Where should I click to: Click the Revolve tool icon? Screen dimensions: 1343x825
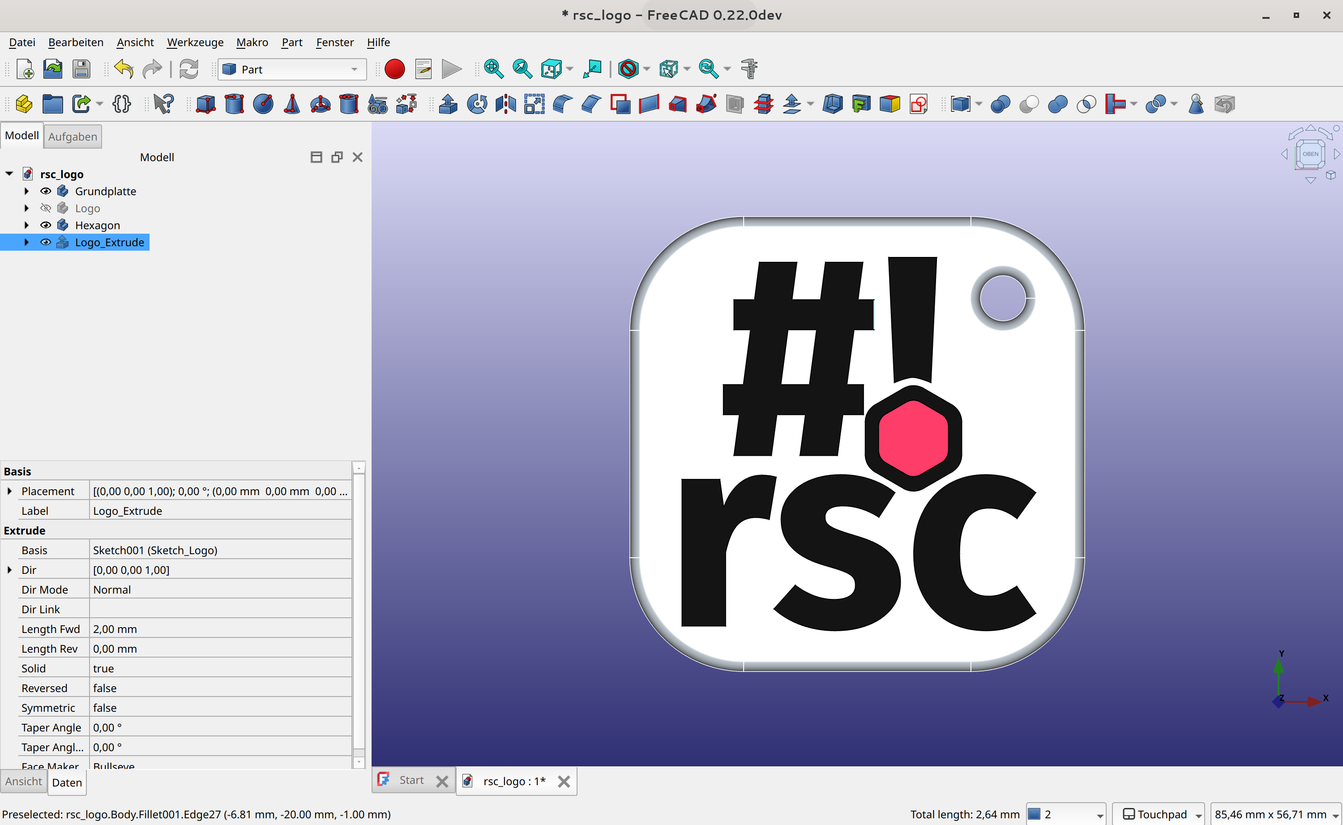point(477,104)
